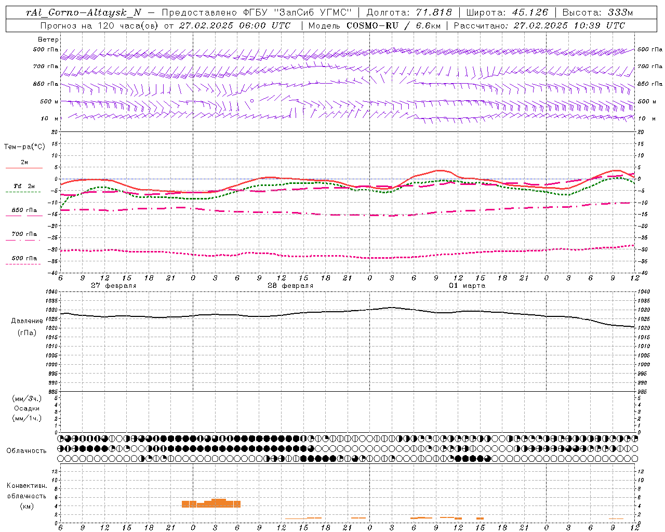Image resolution: width=665 pixels, height=532 pixels.
Task: Click the (мм/1ч.) precipitation unit label
Action: (27, 418)
